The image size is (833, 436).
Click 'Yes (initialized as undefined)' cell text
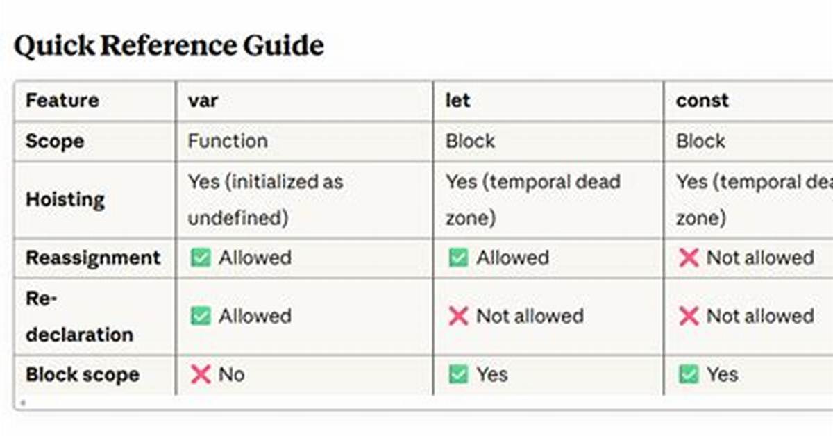[266, 200]
